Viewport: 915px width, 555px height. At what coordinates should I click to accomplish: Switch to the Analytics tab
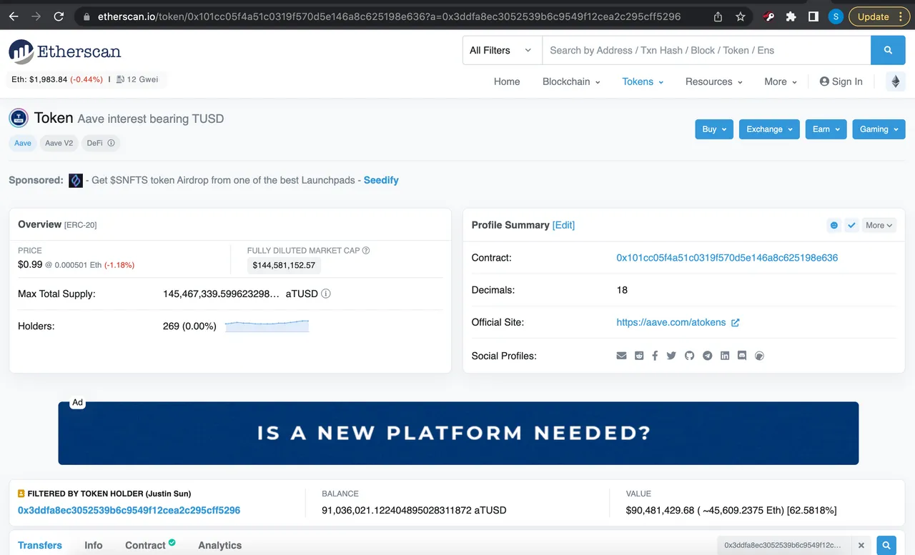pos(219,545)
